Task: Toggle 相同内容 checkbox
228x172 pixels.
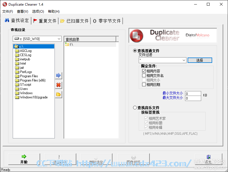Action: click(144, 71)
